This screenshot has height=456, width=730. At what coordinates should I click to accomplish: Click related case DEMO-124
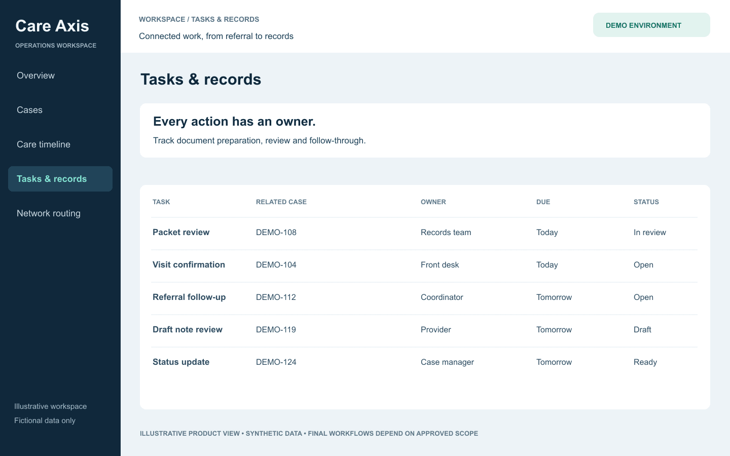point(276,362)
